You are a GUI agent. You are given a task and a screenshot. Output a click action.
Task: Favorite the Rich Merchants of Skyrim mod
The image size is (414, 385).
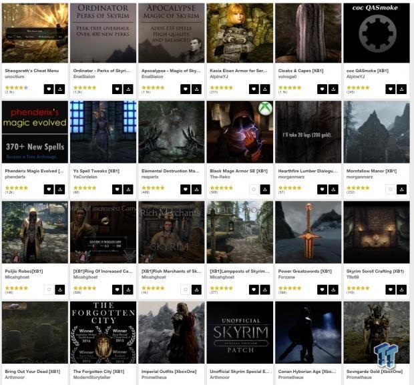(186, 290)
